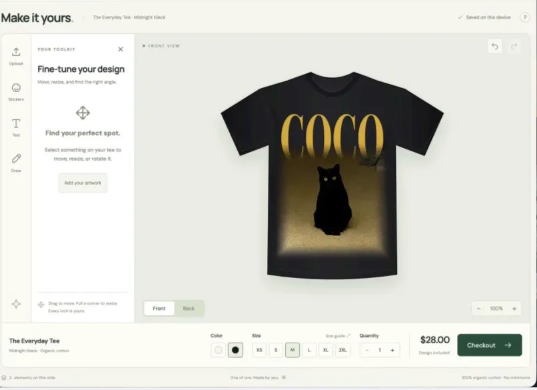Pick size L
The height and width of the screenshot is (390, 537).
tap(309, 350)
